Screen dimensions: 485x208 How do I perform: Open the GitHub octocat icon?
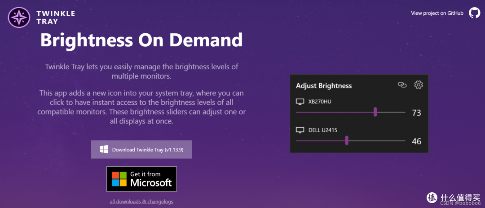click(x=474, y=13)
